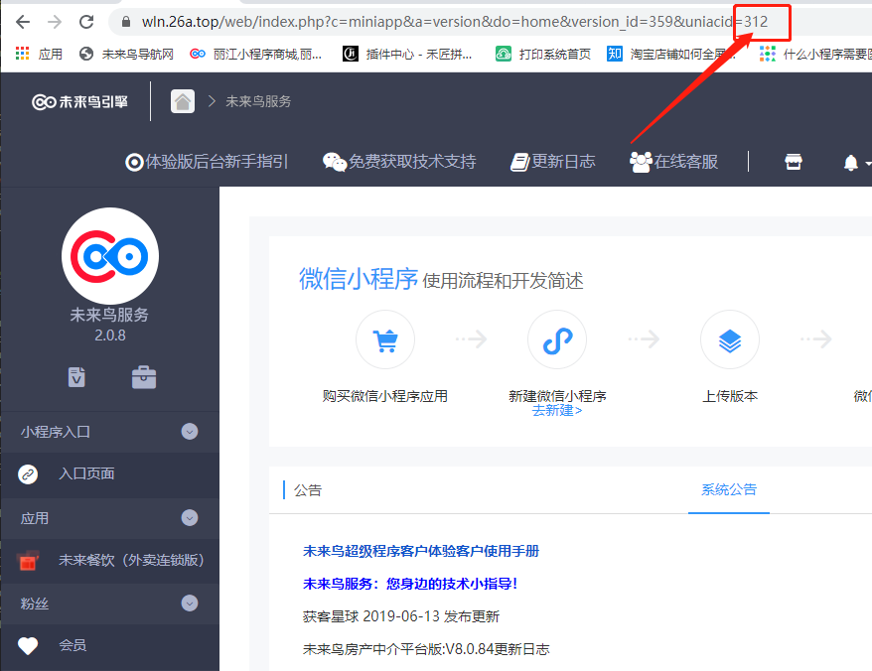Image resolution: width=872 pixels, height=671 pixels.
Task: Open 丽江小程序商城 bookmark
Action: 256,54
